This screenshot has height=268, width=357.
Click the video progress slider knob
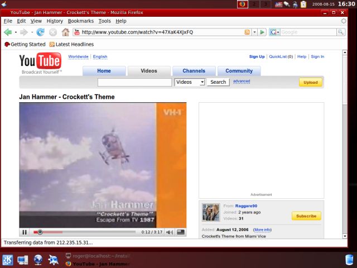click(x=40, y=232)
